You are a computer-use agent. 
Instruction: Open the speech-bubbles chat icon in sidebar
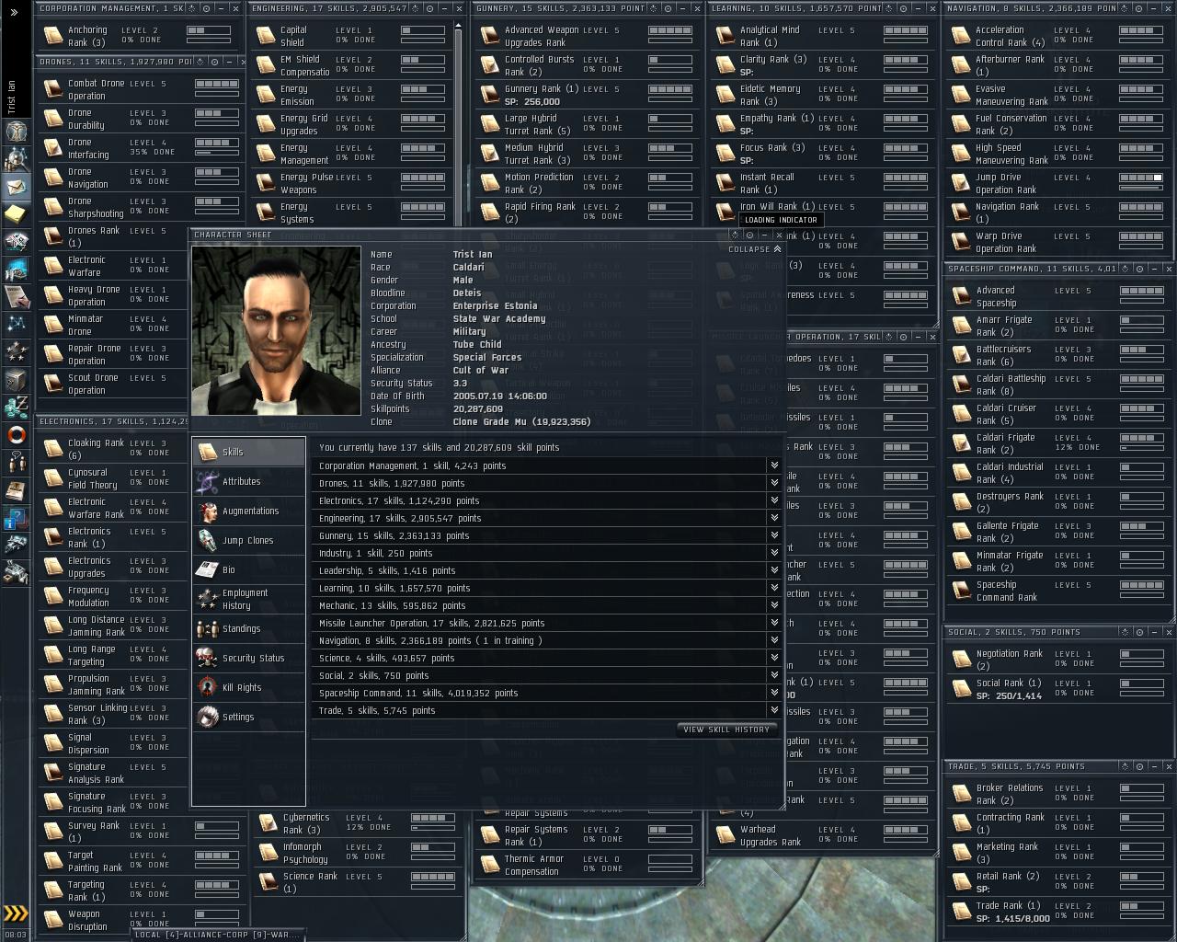16,461
